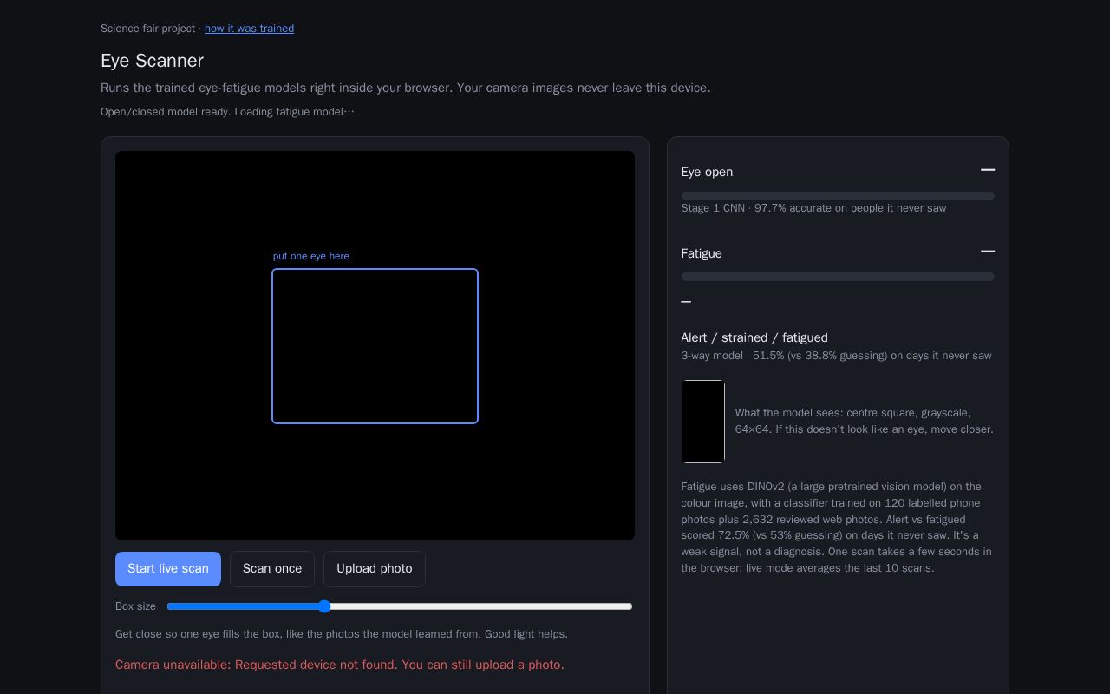The image size is (1110, 694).
Task: Click the 'Alert / strained / fatigued' heading
Action: [x=754, y=337]
